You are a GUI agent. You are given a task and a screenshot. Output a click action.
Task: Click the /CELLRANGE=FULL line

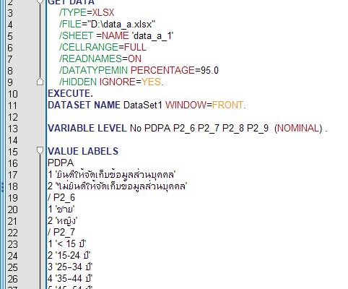[x=103, y=47]
